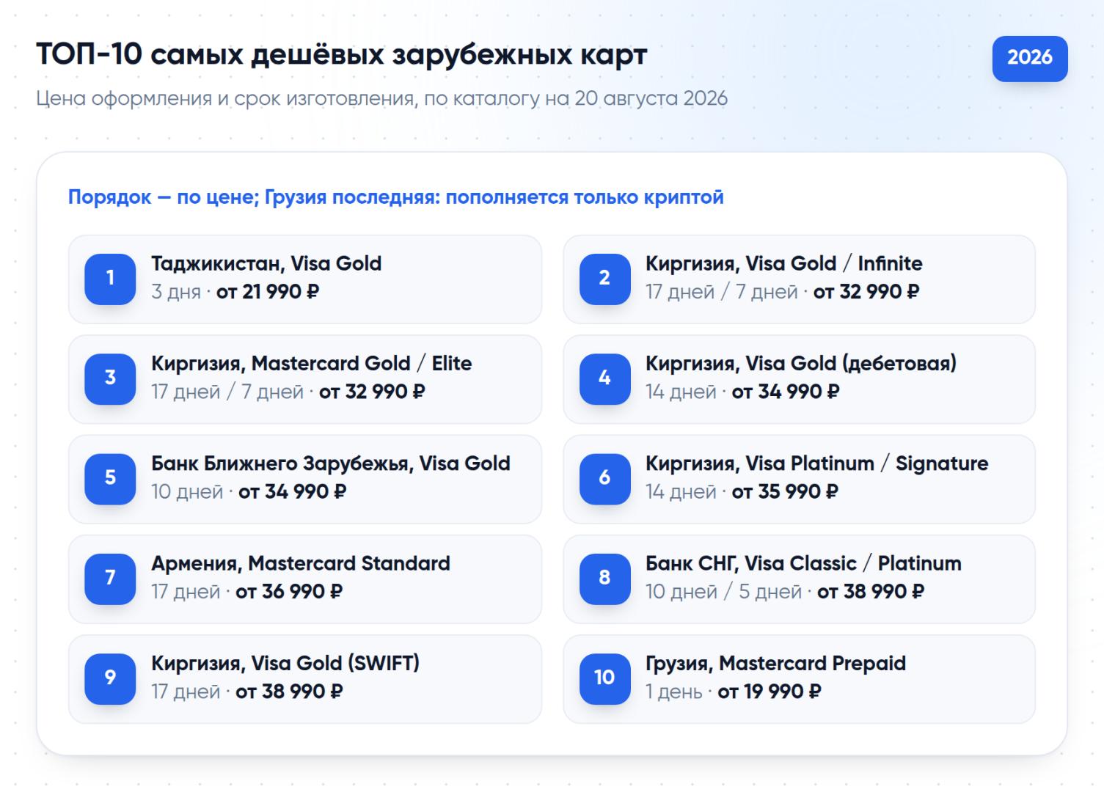Click the 2026 year badge
This screenshot has width=1104, height=792.
point(1029,58)
